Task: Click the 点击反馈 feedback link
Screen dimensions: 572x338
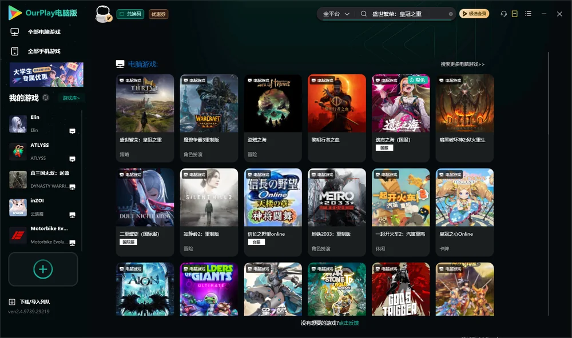Action: (349, 323)
